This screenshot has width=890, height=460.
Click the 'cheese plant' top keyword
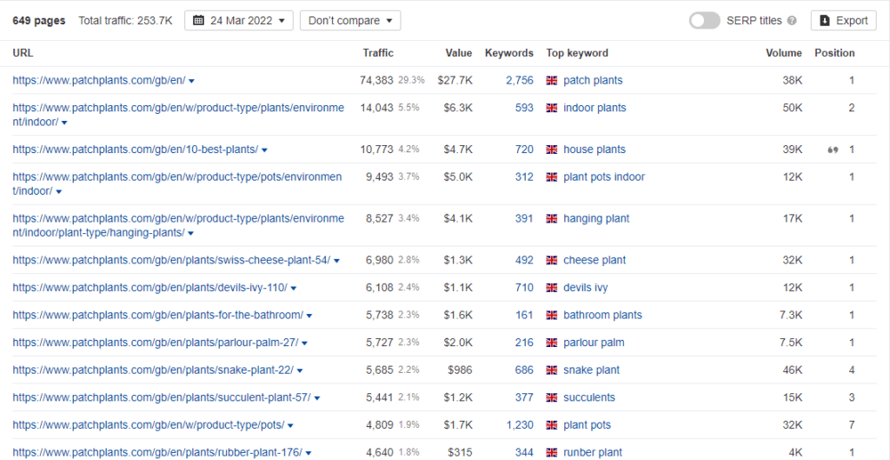pos(594,260)
